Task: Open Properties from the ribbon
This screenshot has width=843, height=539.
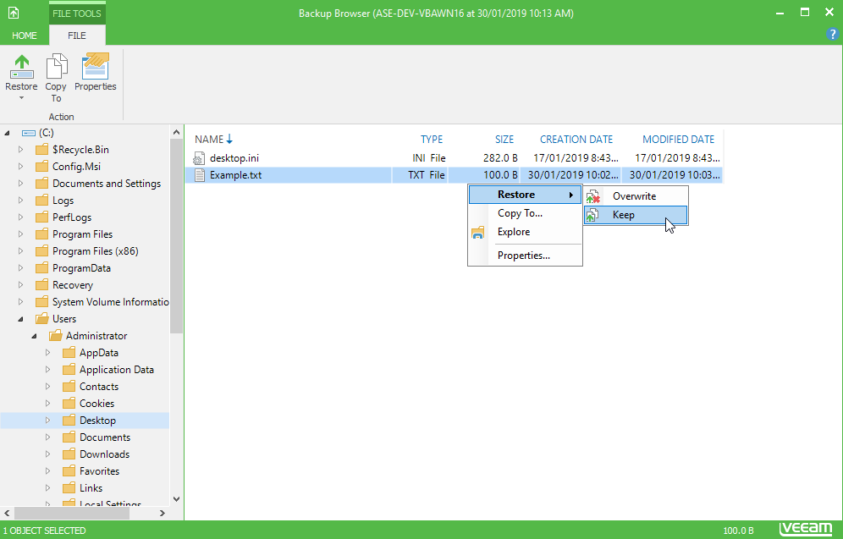Action: click(96, 67)
